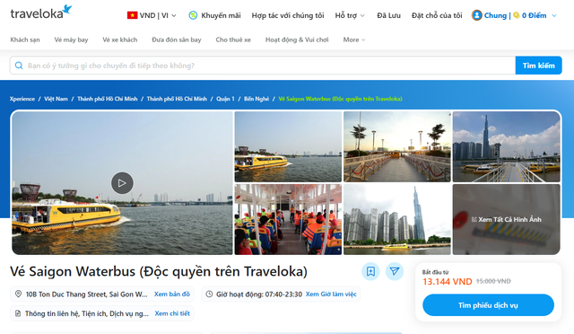Click the struck-through 15.000 VND price
The width and height of the screenshot is (574, 334).
(x=493, y=281)
